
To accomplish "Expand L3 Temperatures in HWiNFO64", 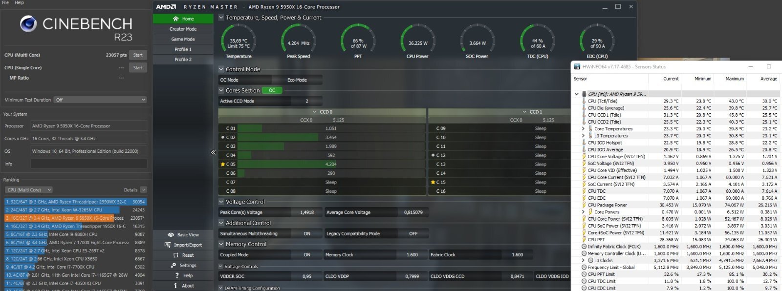I will pyautogui.click(x=583, y=136).
